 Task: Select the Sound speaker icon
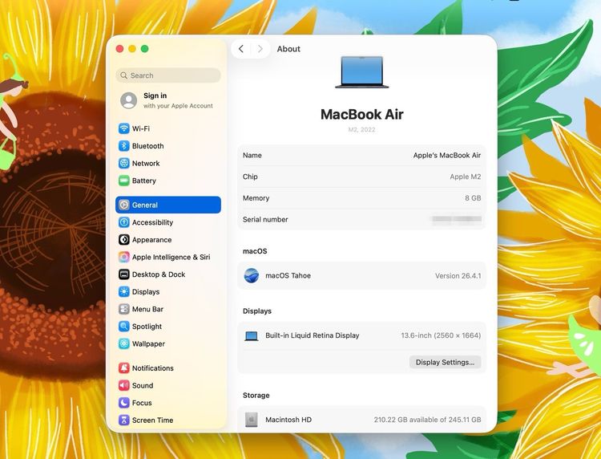coord(123,385)
